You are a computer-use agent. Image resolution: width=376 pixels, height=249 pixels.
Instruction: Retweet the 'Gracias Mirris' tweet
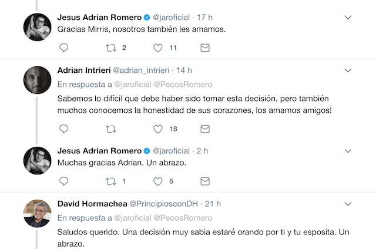click(110, 48)
